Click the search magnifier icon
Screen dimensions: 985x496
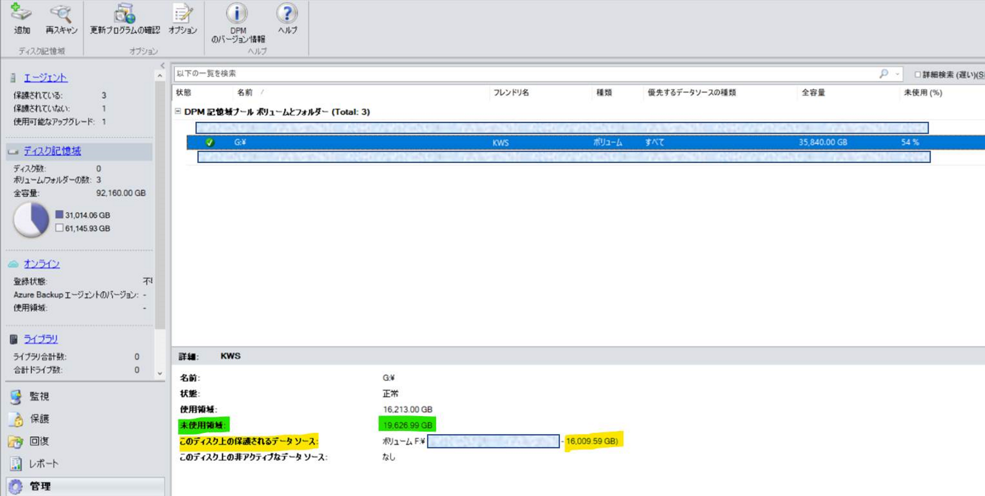tap(884, 74)
